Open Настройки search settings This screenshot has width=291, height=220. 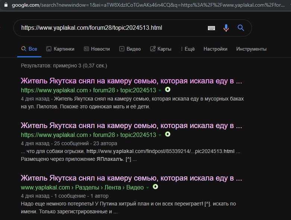click(x=215, y=49)
